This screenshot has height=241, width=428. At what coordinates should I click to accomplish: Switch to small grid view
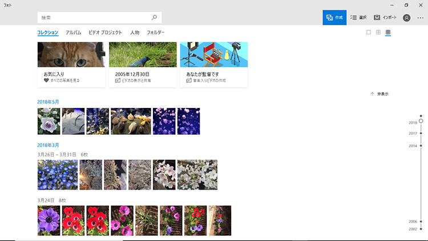click(x=388, y=33)
